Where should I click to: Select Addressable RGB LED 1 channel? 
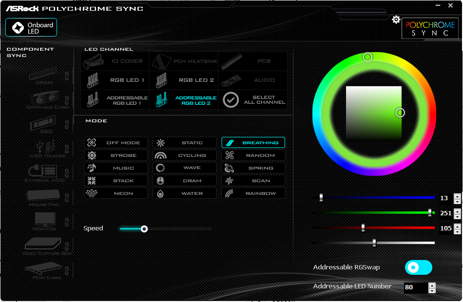(115, 100)
